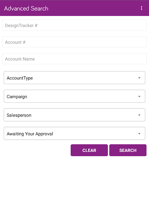The image size is (149, 220).
Task: Click into the Account Name field
Action: pyautogui.click(x=74, y=59)
